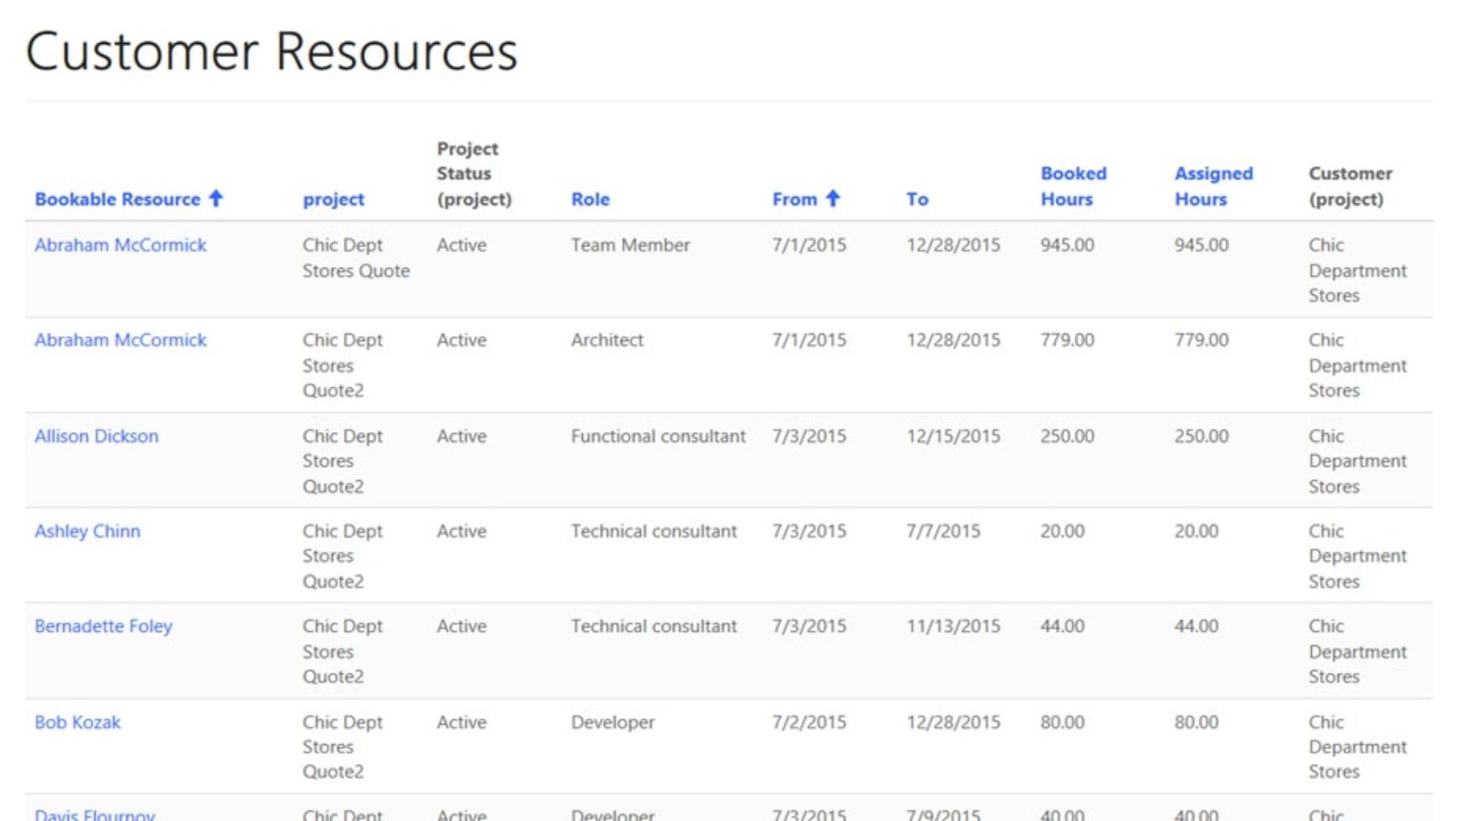Click the Customer (project) column header
The width and height of the screenshot is (1460, 821).
(x=1348, y=187)
